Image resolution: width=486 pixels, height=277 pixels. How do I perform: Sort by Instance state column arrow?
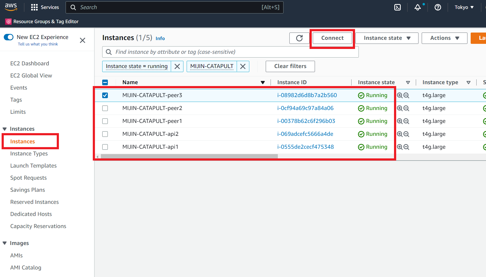[408, 83]
